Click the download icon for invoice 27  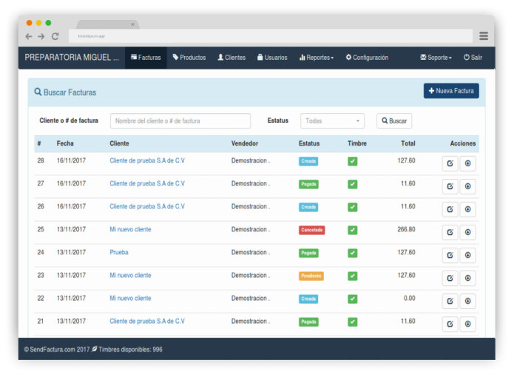point(467,187)
